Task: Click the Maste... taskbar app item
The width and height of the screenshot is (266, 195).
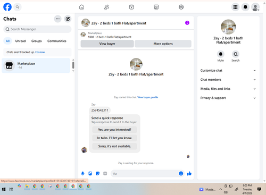Action: (207, 189)
